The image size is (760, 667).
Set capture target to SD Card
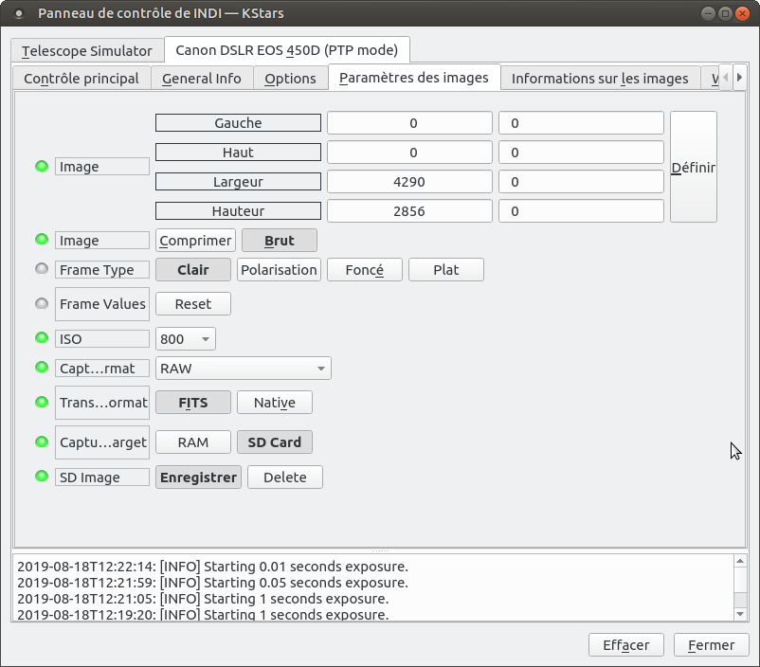tap(274, 442)
